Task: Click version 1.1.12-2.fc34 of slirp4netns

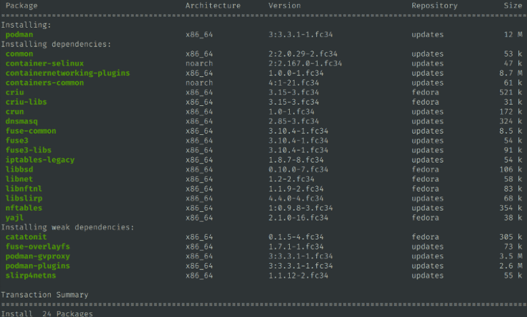Action: click(298, 275)
